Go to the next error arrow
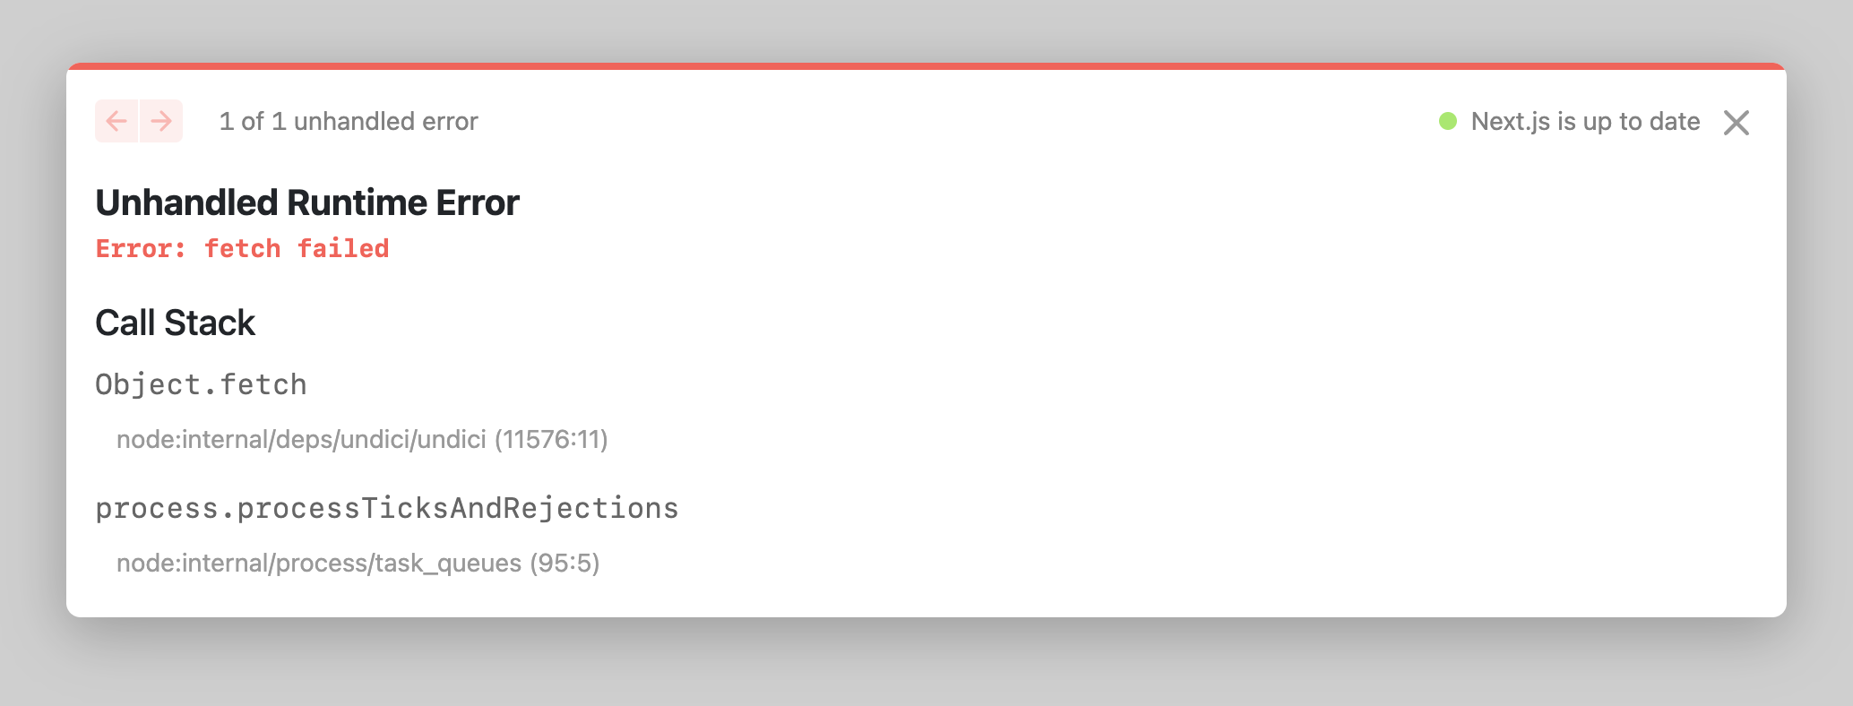 click(161, 121)
